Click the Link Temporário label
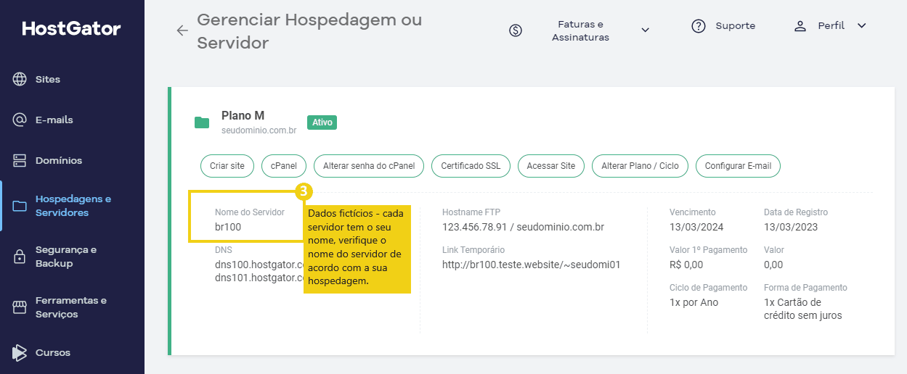This screenshot has height=374, width=907. point(473,250)
